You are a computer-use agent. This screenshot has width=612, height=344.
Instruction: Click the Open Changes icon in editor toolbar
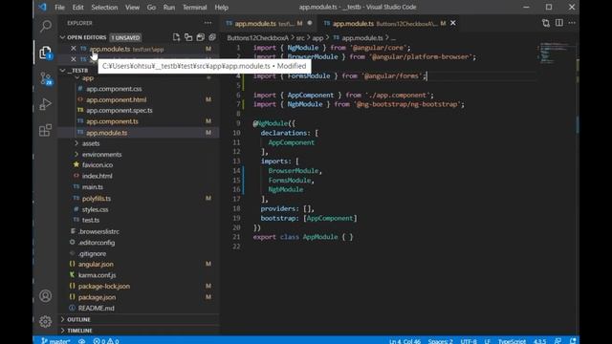(546, 23)
